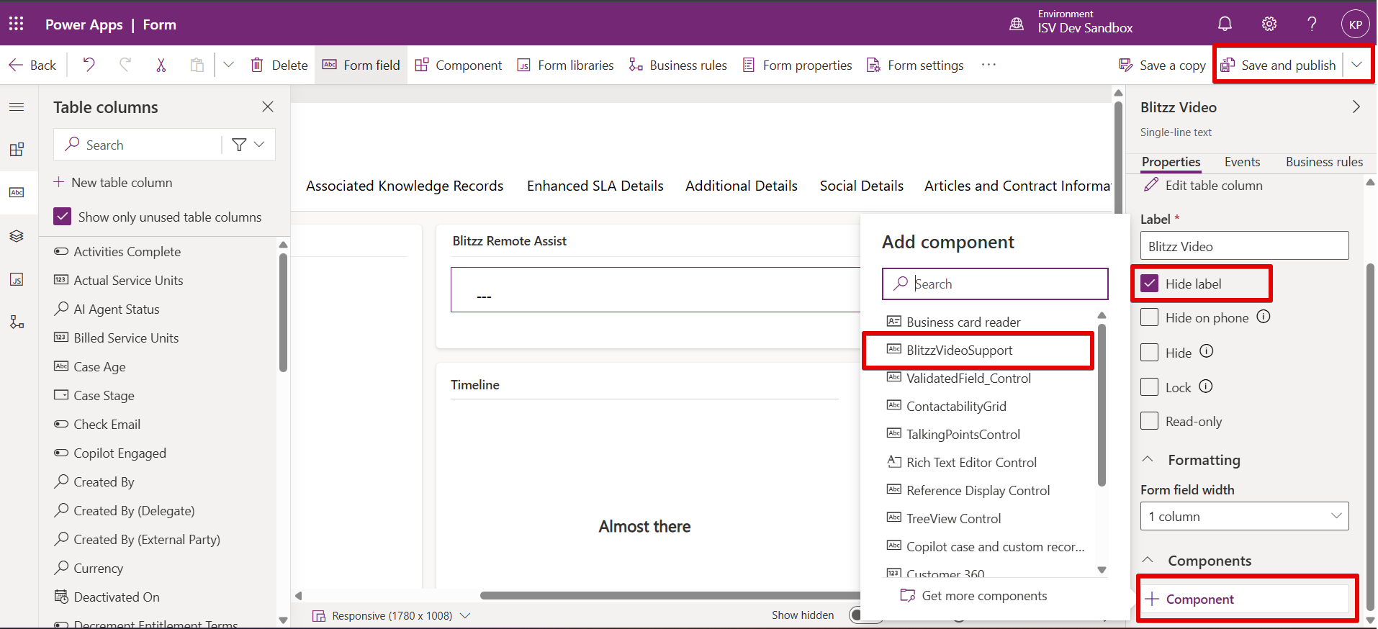Viewport: 1378px width, 629px height.
Task: Check the Lock checkbox
Action: pyautogui.click(x=1150, y=387)
